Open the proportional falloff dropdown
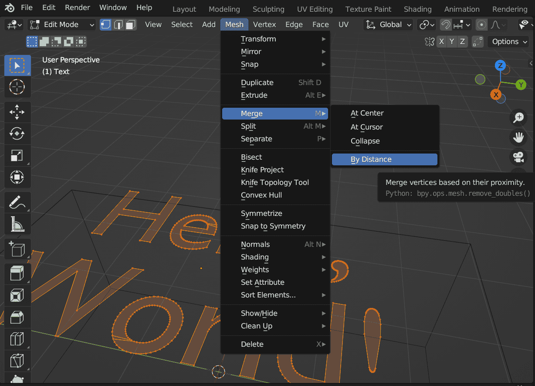Screen dimensions: 535x386 [x=498, y=25]
